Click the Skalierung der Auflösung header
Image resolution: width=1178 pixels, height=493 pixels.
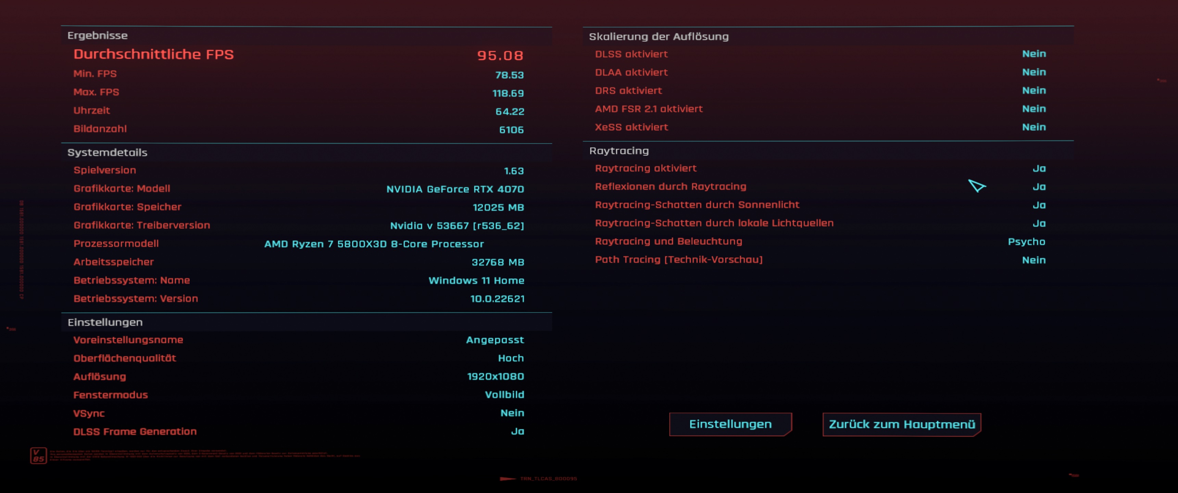pos(658,37)
